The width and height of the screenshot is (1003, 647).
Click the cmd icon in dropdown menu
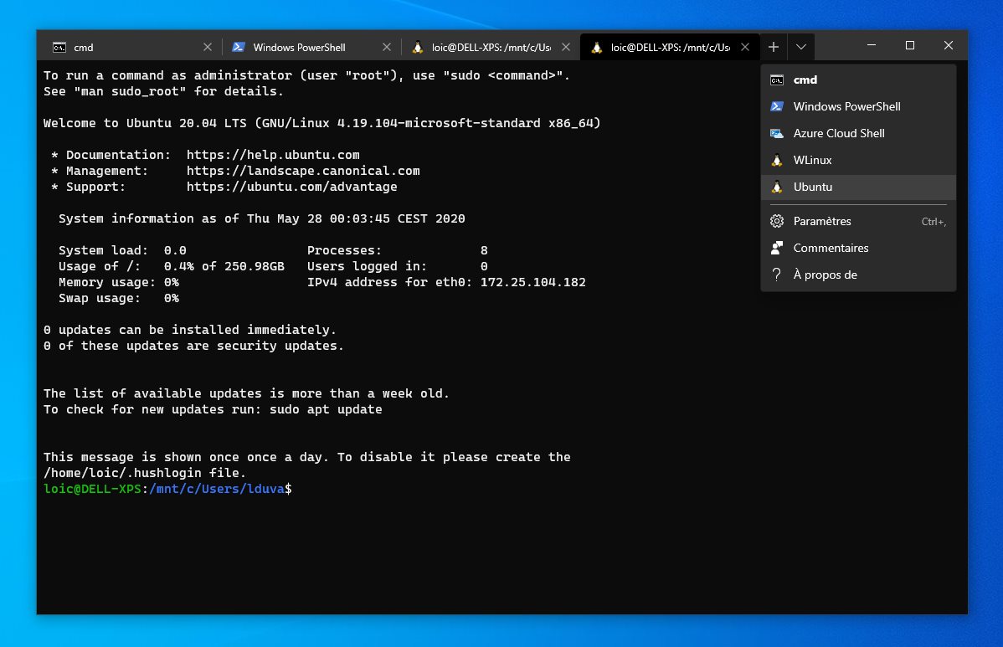pos(777,80)
